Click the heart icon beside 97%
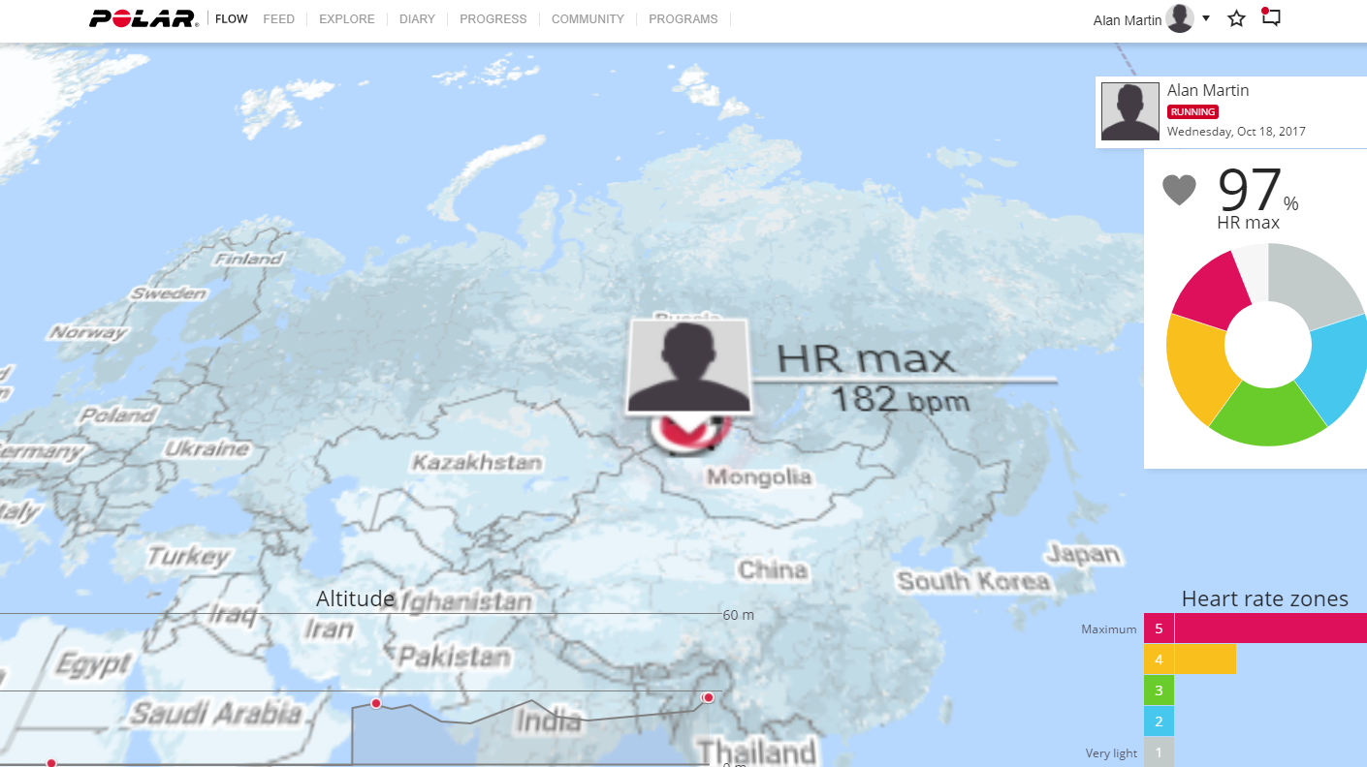1367x767 pixels. click(x=1179, y=190)
